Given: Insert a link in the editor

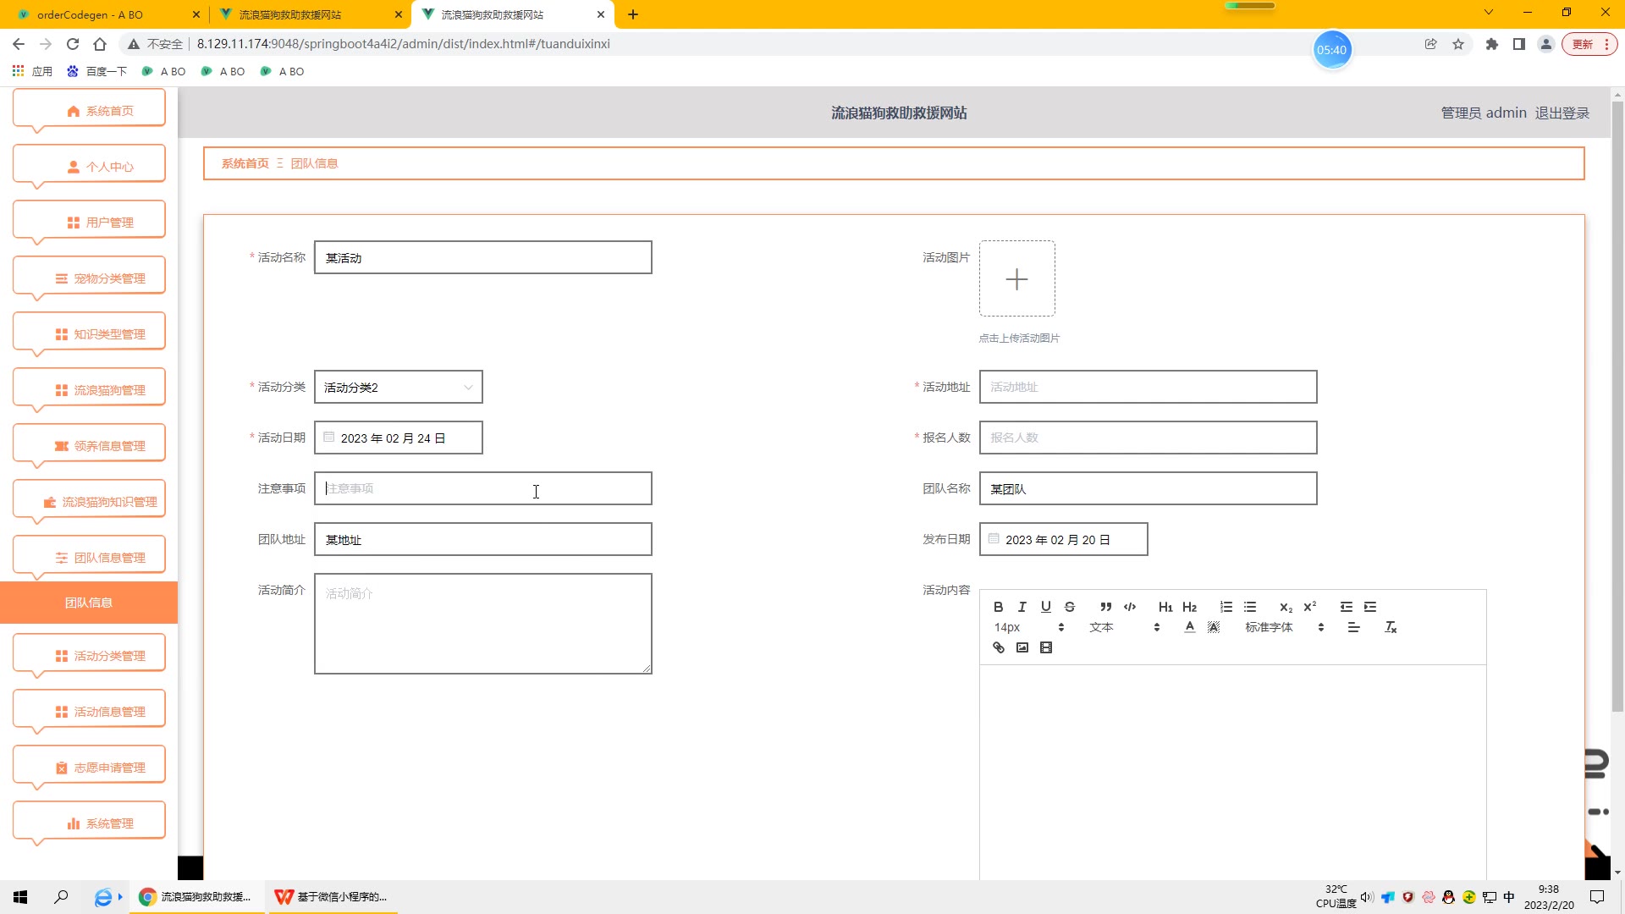Looking at the screenshot, I should pyautogui.click(x=999, y=647).
